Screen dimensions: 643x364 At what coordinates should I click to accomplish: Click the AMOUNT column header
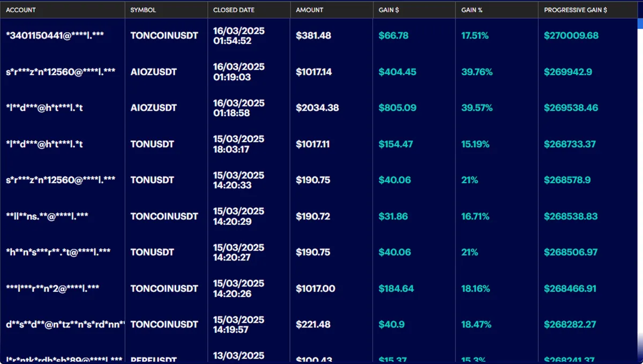(310, 10)
